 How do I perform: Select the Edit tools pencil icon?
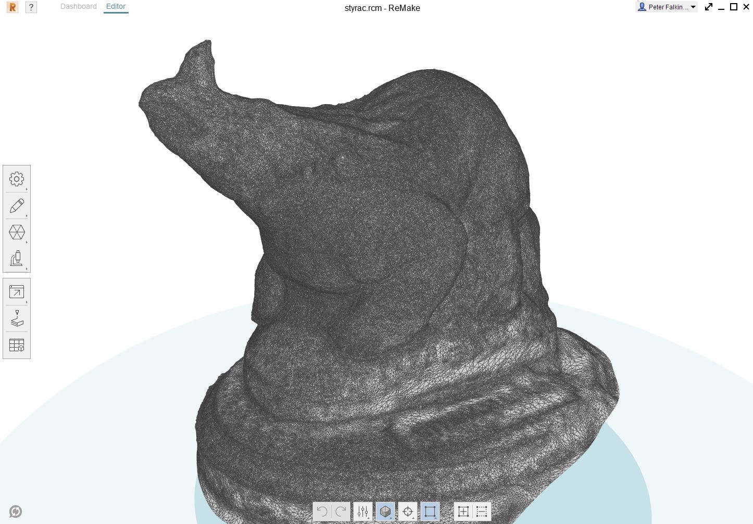click(17, 206)
